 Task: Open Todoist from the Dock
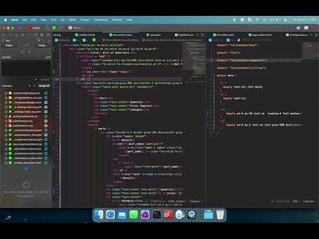tap(168, 214)
